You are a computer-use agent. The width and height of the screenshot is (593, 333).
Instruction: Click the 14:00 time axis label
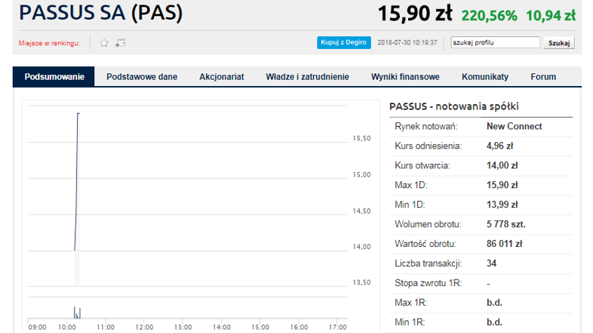pos(221,327)
